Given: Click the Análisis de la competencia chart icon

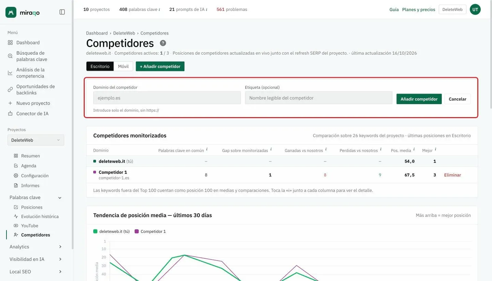Looking at the screenshot, I should point(10,73).
